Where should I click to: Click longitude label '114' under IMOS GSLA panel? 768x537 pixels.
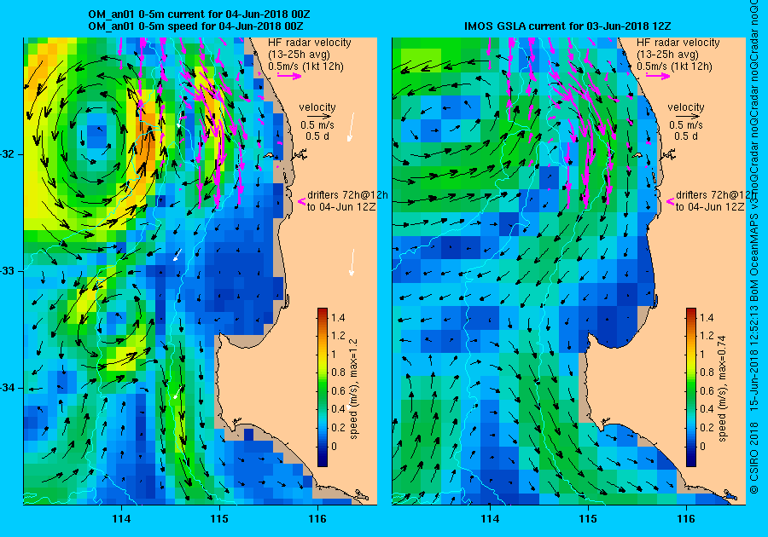[x=490, y=519]
